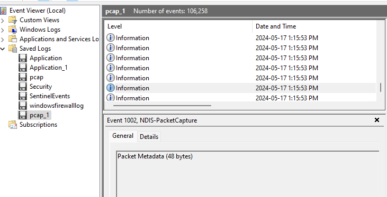
Task: Click the Event Viewer (Local) root icon
Action: 3,11
